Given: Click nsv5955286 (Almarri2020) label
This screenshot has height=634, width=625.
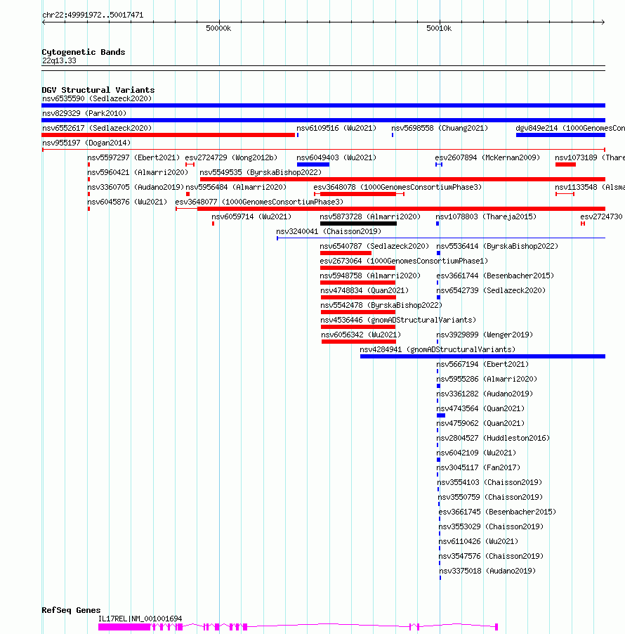Looking at the screenshot, I should [x=487, y=380].
